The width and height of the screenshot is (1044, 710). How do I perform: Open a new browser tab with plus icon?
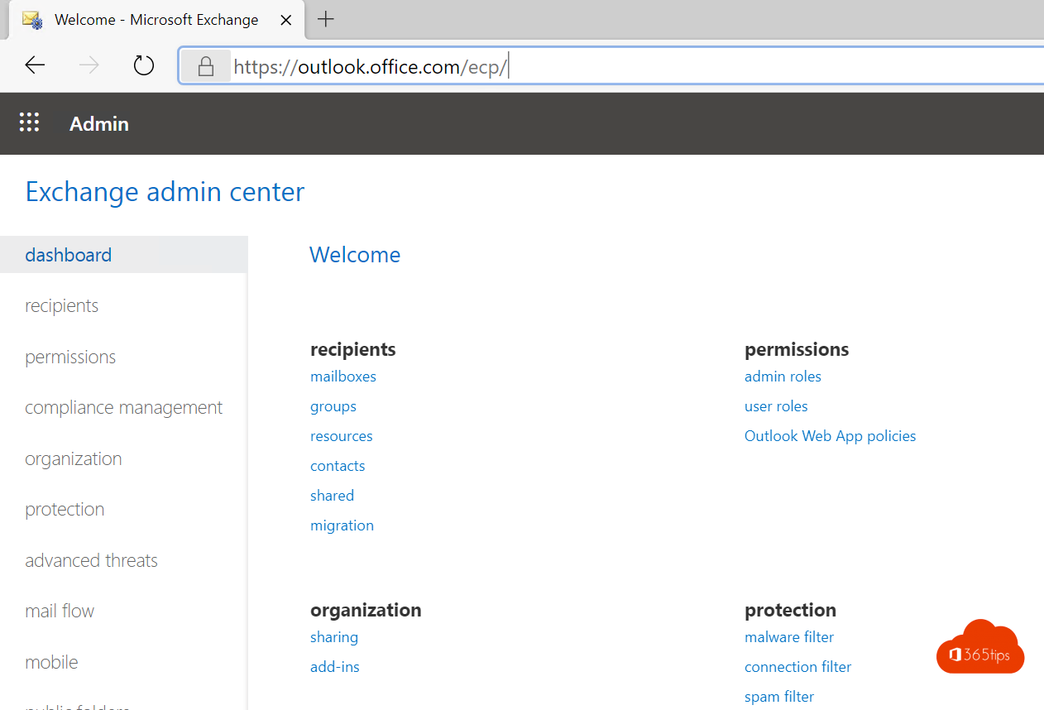pos(326,19)
